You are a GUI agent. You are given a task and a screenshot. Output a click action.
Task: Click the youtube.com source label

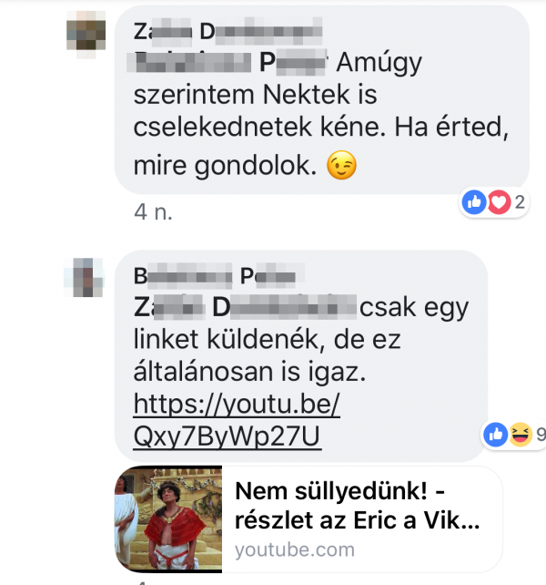coord(295,550)
